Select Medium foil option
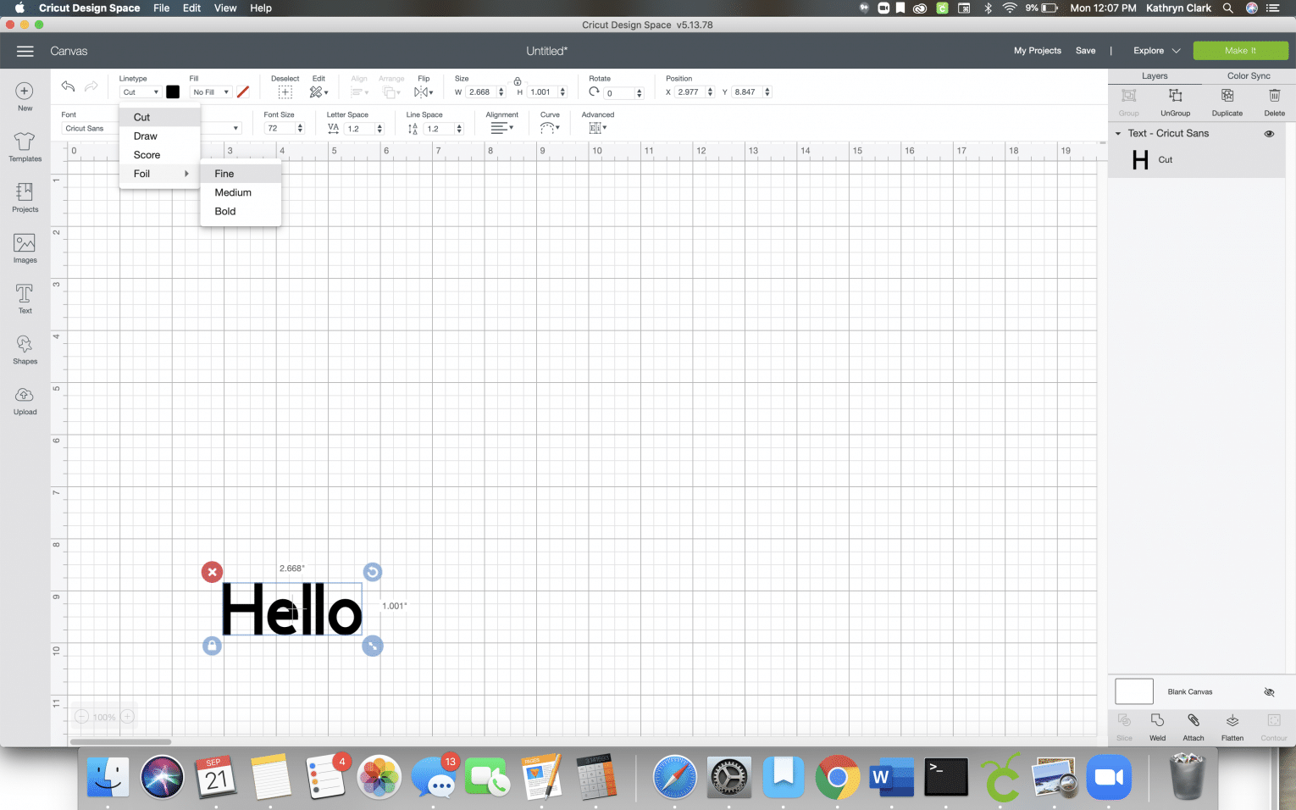 (241, 192)
